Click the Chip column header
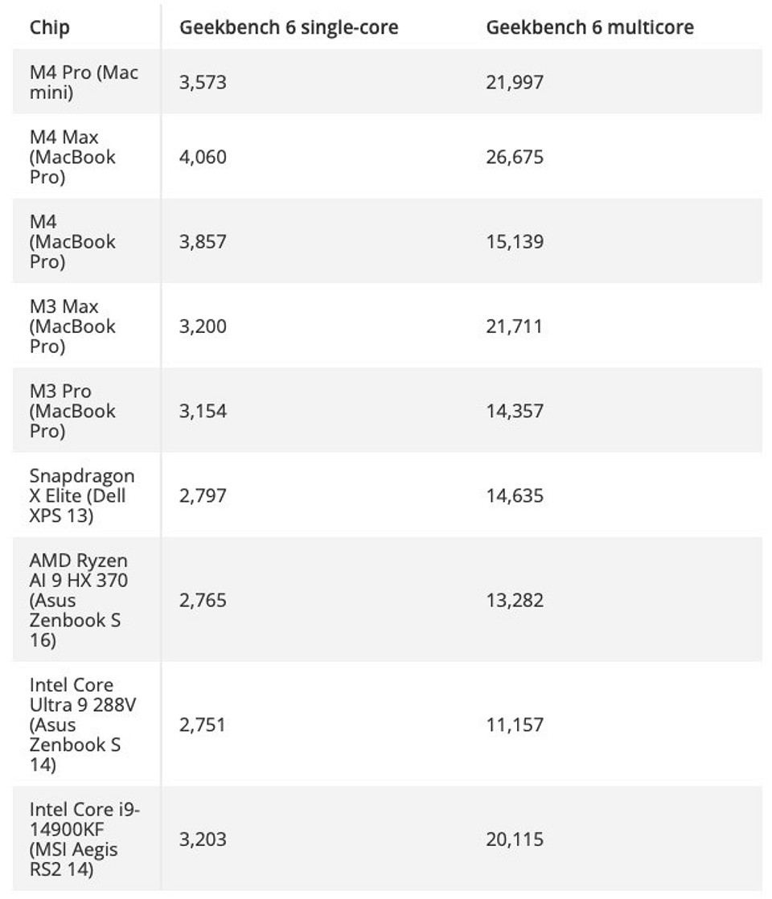This screenshot has height=899, width=772. [x=50, y=27]
